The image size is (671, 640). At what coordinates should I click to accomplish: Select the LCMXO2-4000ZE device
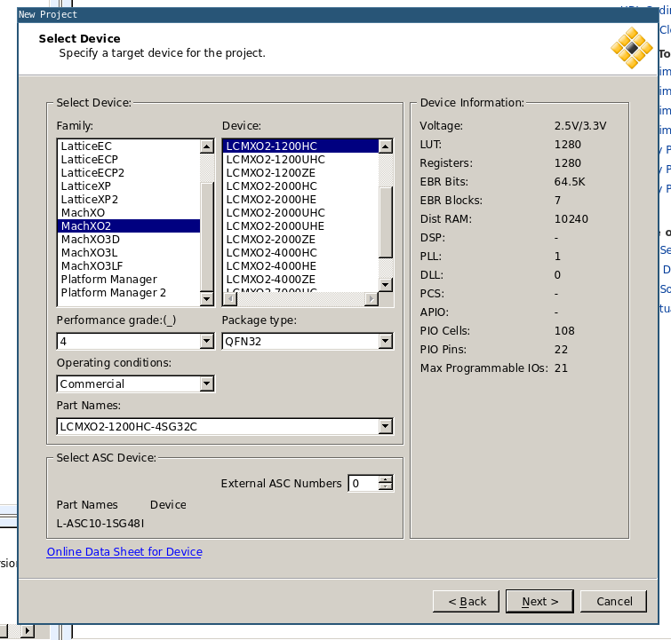tap(270, 279)
